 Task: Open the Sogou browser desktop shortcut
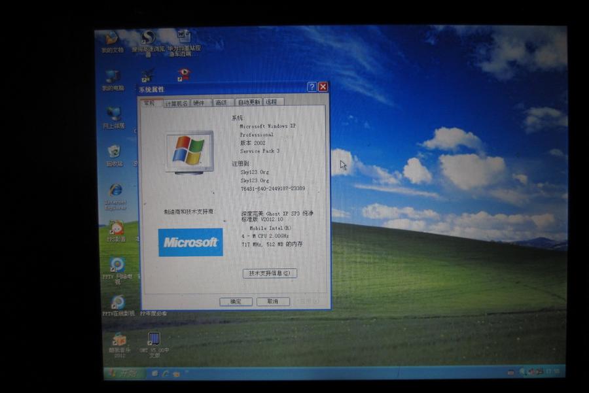point(148,43)
